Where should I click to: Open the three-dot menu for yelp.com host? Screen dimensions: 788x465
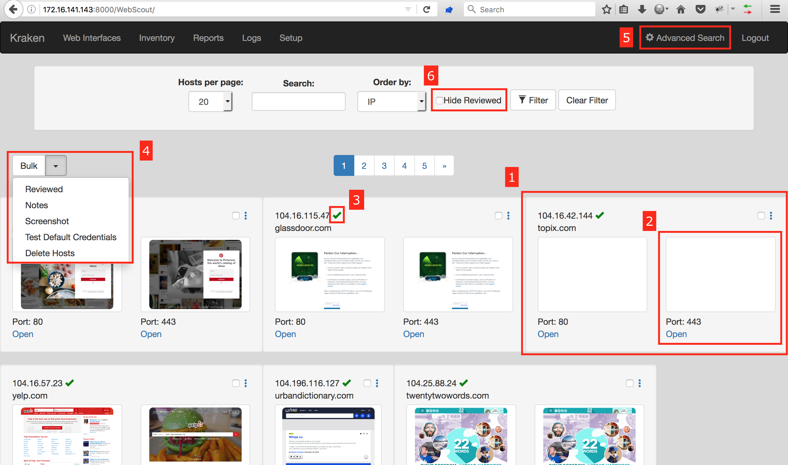pyautogui.click(x=246, y=383)
